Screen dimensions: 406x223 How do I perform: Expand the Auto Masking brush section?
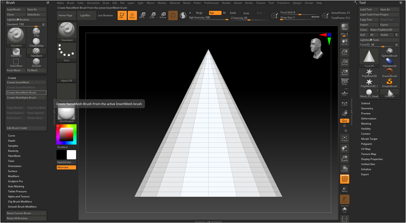[16, 186]
